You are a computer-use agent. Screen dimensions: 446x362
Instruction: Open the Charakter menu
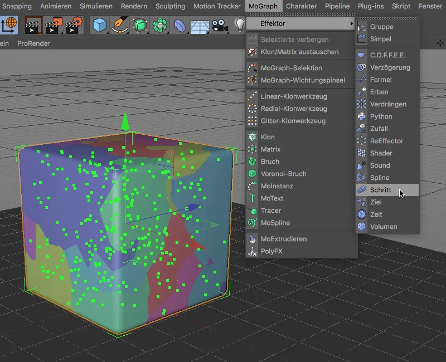pos(301,6)
